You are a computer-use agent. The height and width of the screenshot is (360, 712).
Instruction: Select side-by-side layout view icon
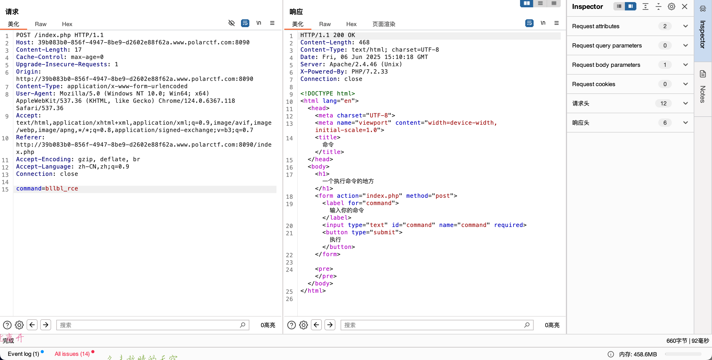pos(527,3)
